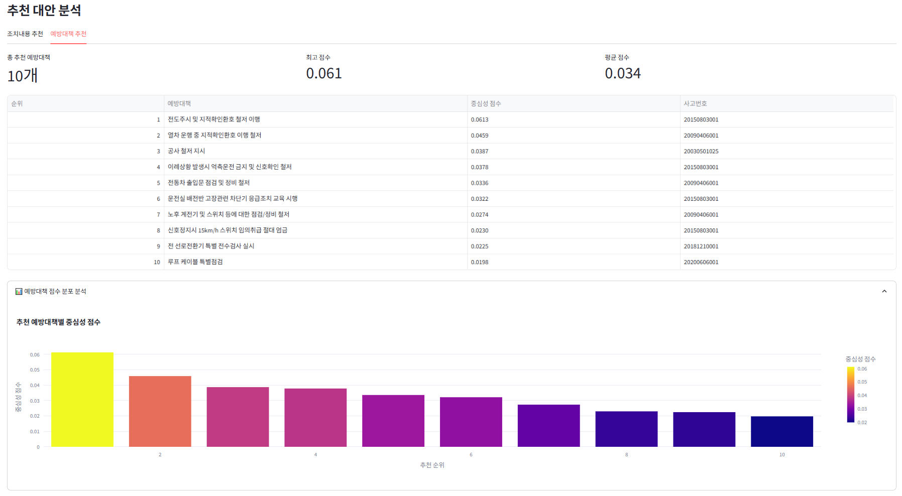Switch to the 조치내용 추천 tab
This screenshot has width=902, height=496.
tap(25, 34)
